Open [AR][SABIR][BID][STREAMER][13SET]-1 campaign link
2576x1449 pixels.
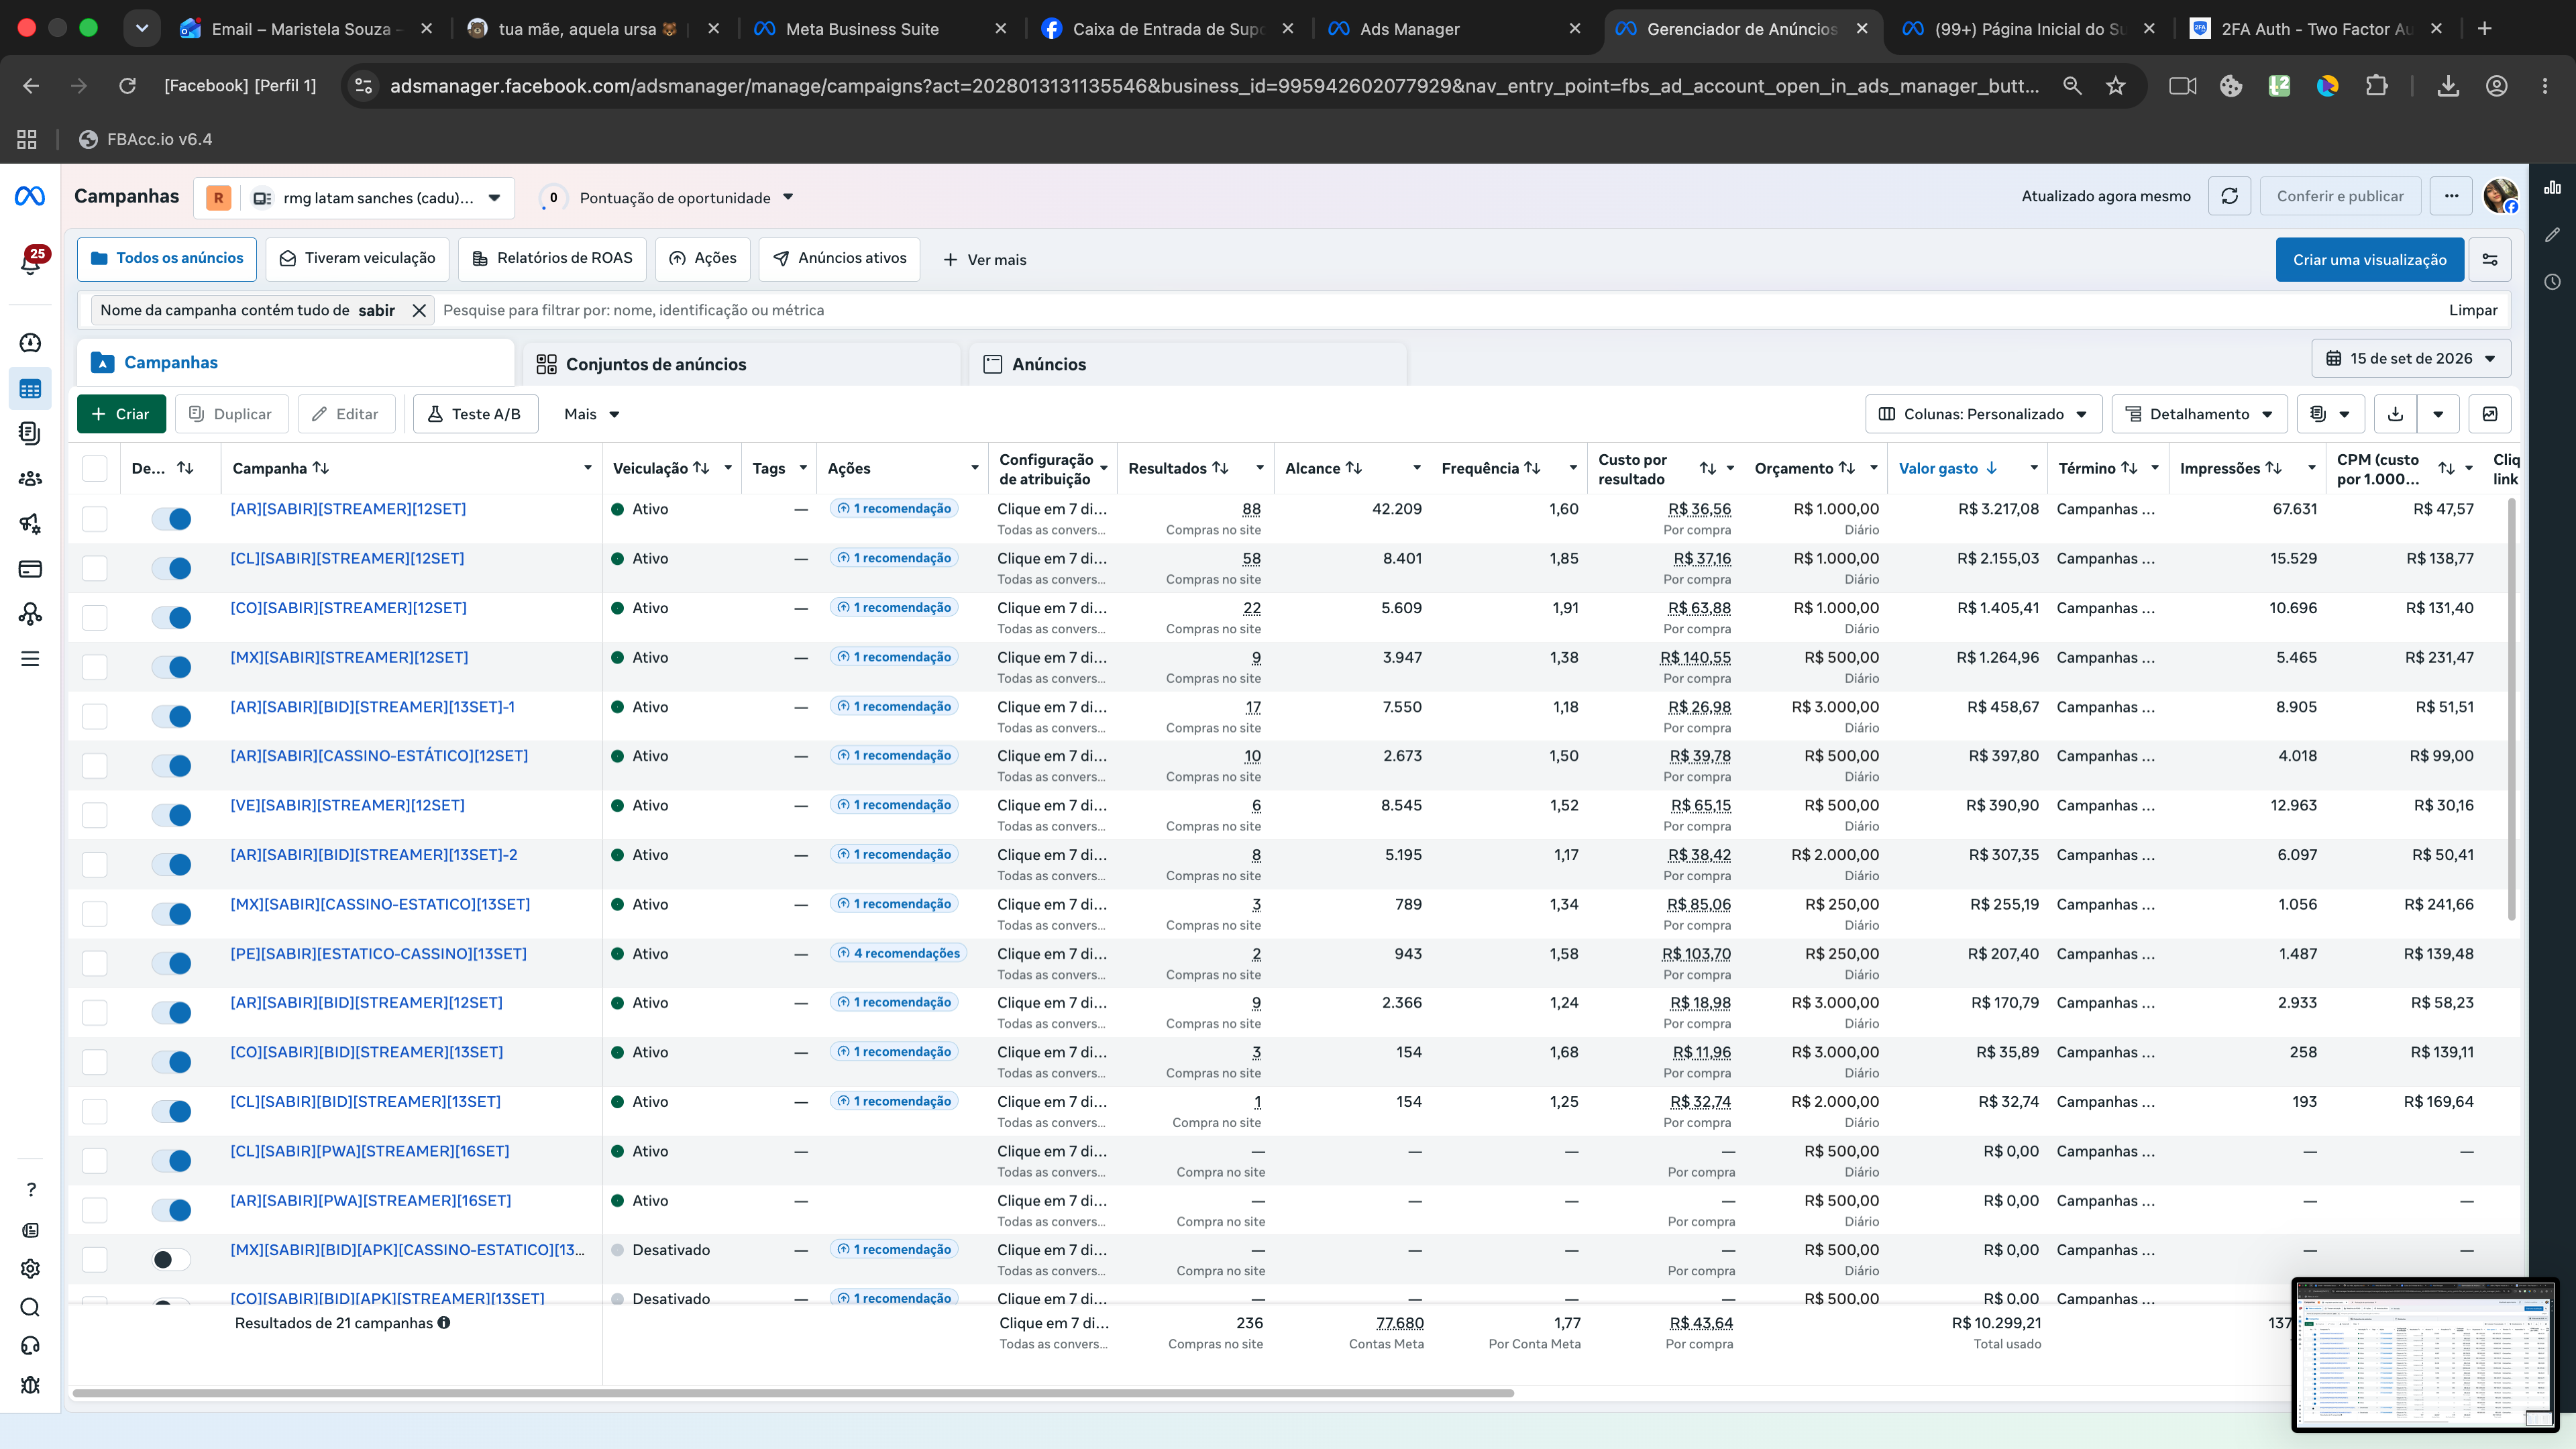[x=373, y=707]
